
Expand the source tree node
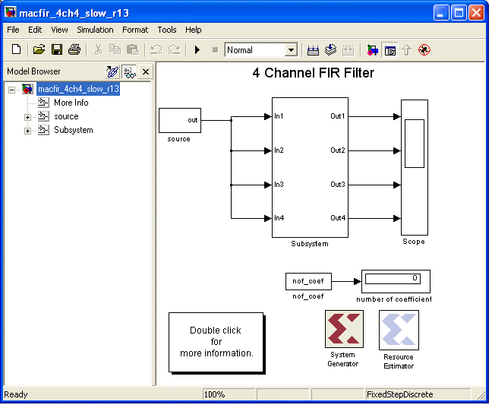[x=27, y=117]
